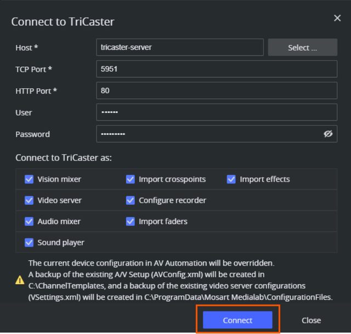Disable the Video server option
Image resolution: width=351 pixels, height=334 pixels.
point(29,200)
